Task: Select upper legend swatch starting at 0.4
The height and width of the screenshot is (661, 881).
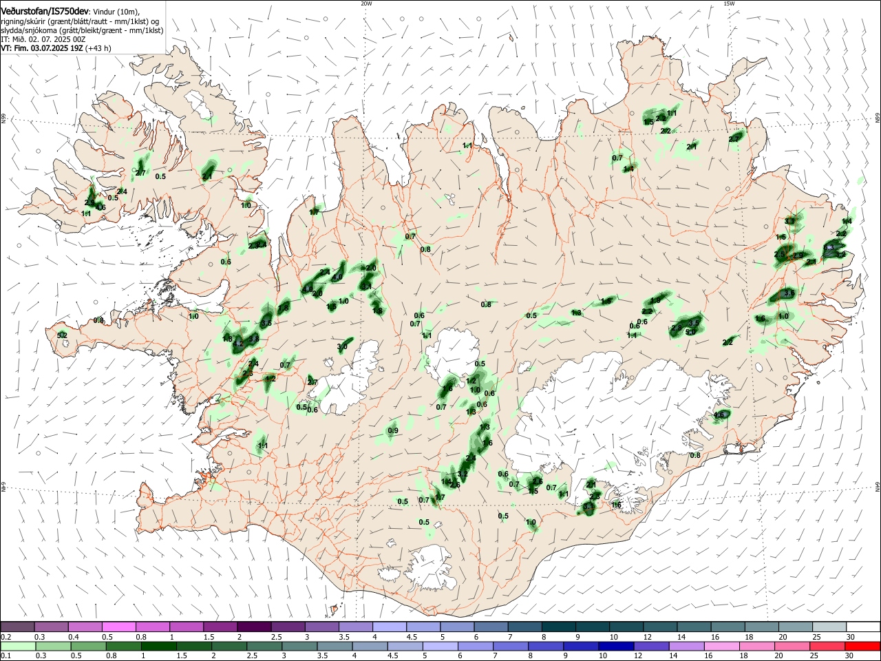Action: (x=85, y=627)
